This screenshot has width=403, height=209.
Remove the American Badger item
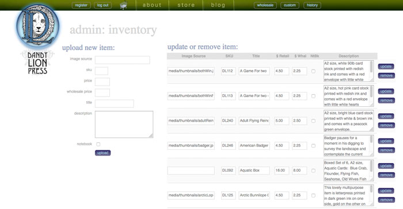click(386, 150)
